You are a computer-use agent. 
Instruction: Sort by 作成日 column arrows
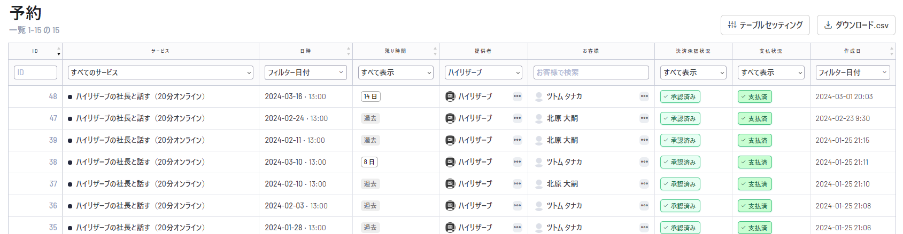pos(891,51)
